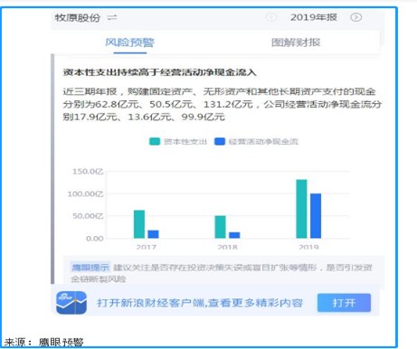Select the 风险预警 tab

pos(129,42)
